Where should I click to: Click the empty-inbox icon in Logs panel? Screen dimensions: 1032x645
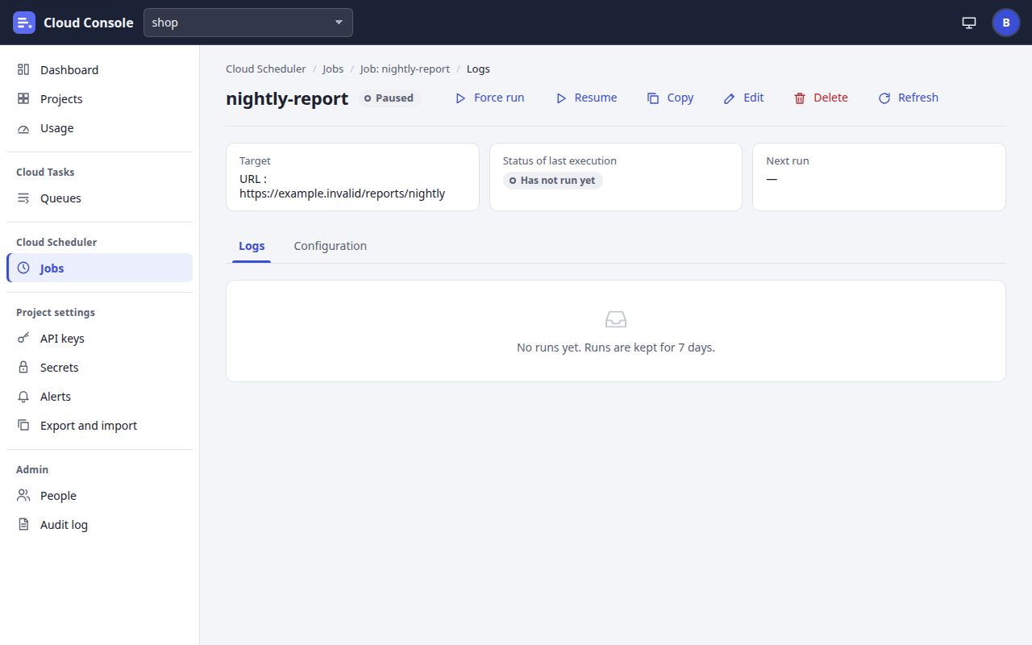616,319
